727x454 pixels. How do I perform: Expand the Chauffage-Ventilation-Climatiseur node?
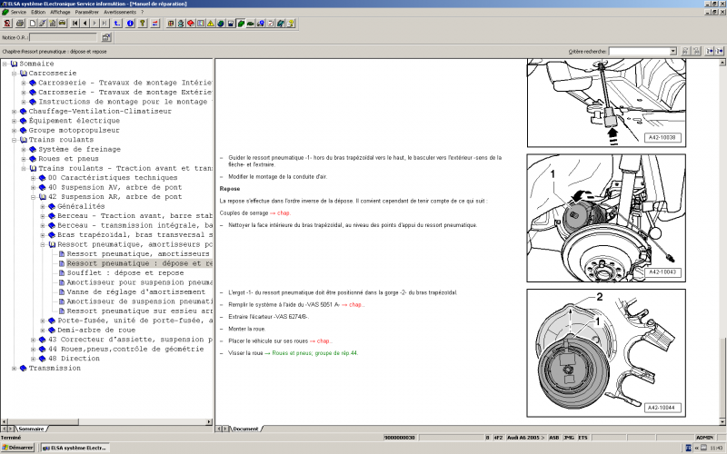pyautogui.click(x=14, y=111)
